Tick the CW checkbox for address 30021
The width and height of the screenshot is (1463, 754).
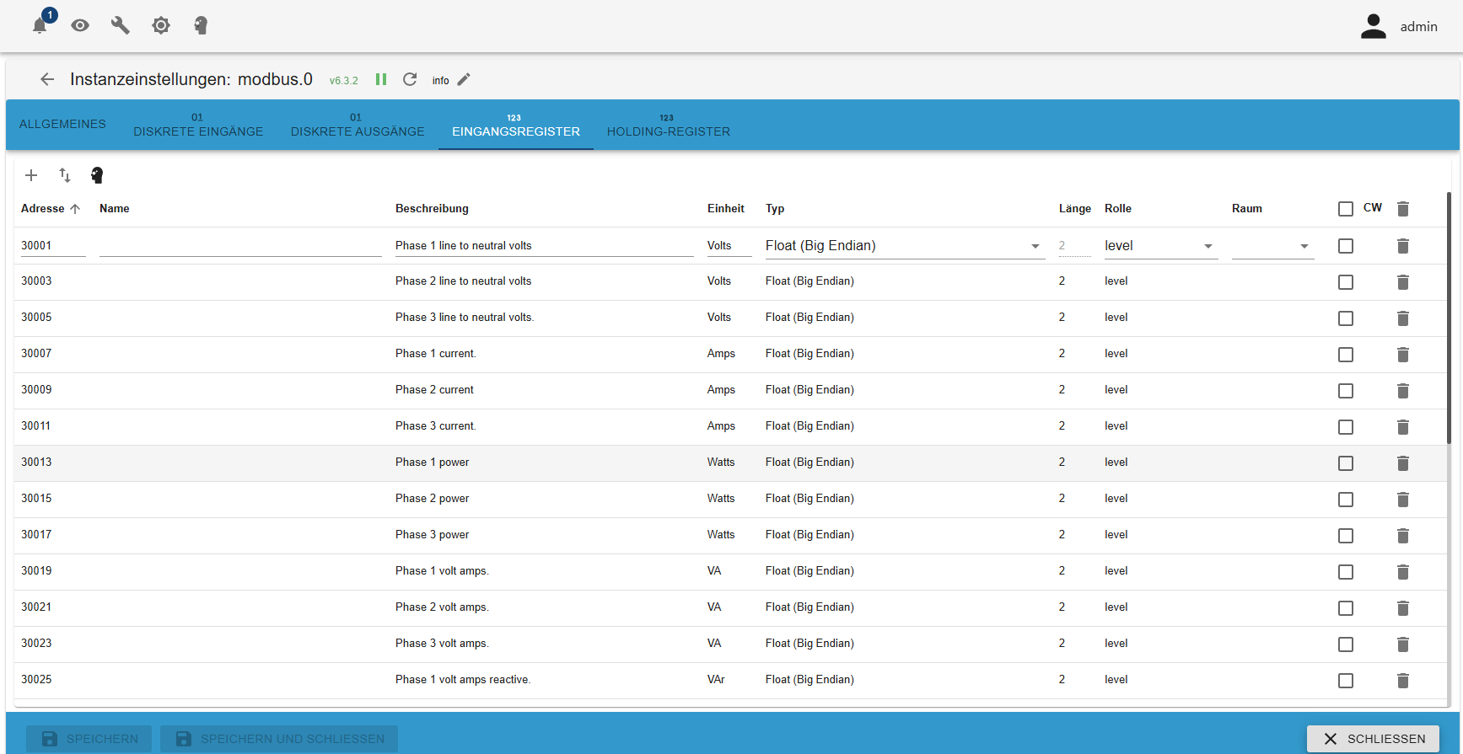pos(1345,608)
